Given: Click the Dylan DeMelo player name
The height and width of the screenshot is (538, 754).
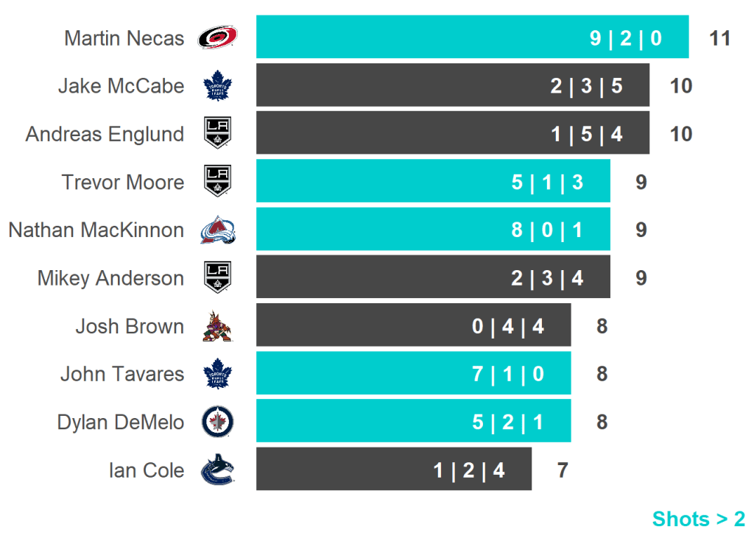Looking at the screenshot, I should pos(121,422).
